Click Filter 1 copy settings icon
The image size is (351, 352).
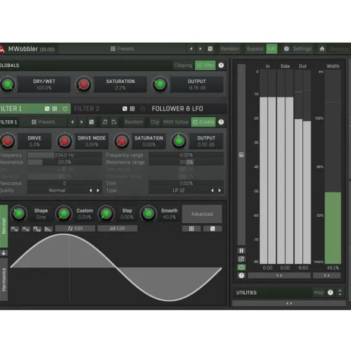click(105, 122)
